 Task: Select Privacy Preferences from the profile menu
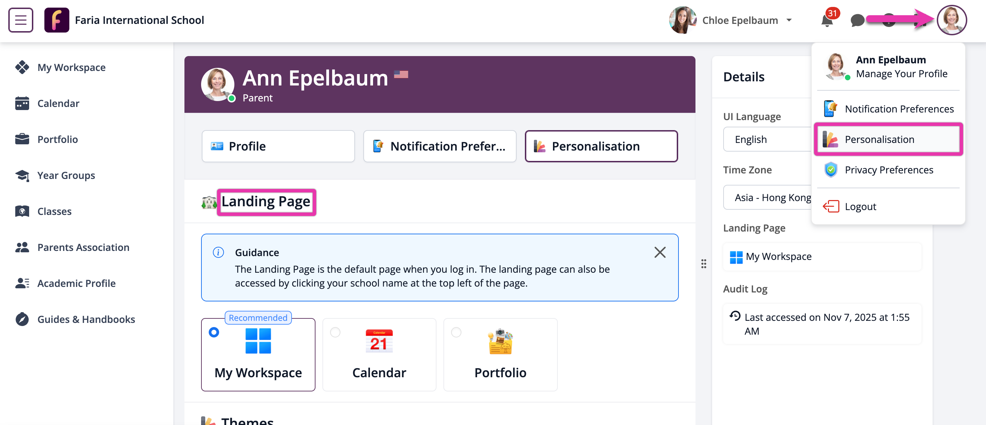tap(889, 170)
